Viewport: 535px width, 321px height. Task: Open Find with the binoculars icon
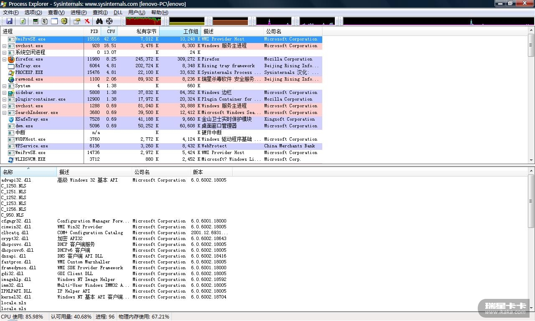99,21
